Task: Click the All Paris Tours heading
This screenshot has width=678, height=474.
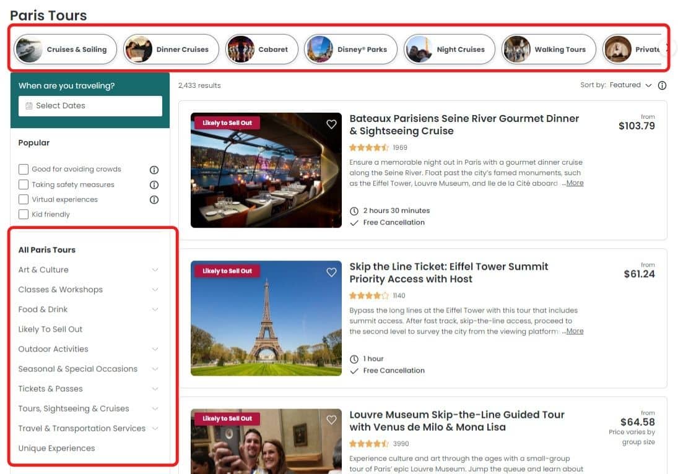Action: click(46, 250)
